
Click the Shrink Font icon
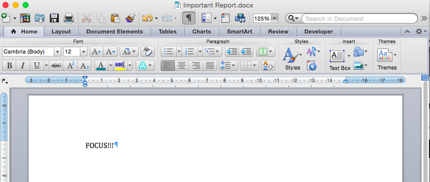click(x=111, y=51)
